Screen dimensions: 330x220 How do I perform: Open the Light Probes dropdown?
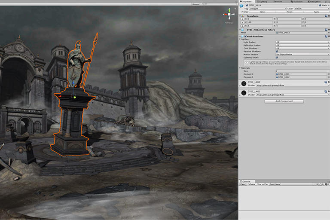(302, 42)
